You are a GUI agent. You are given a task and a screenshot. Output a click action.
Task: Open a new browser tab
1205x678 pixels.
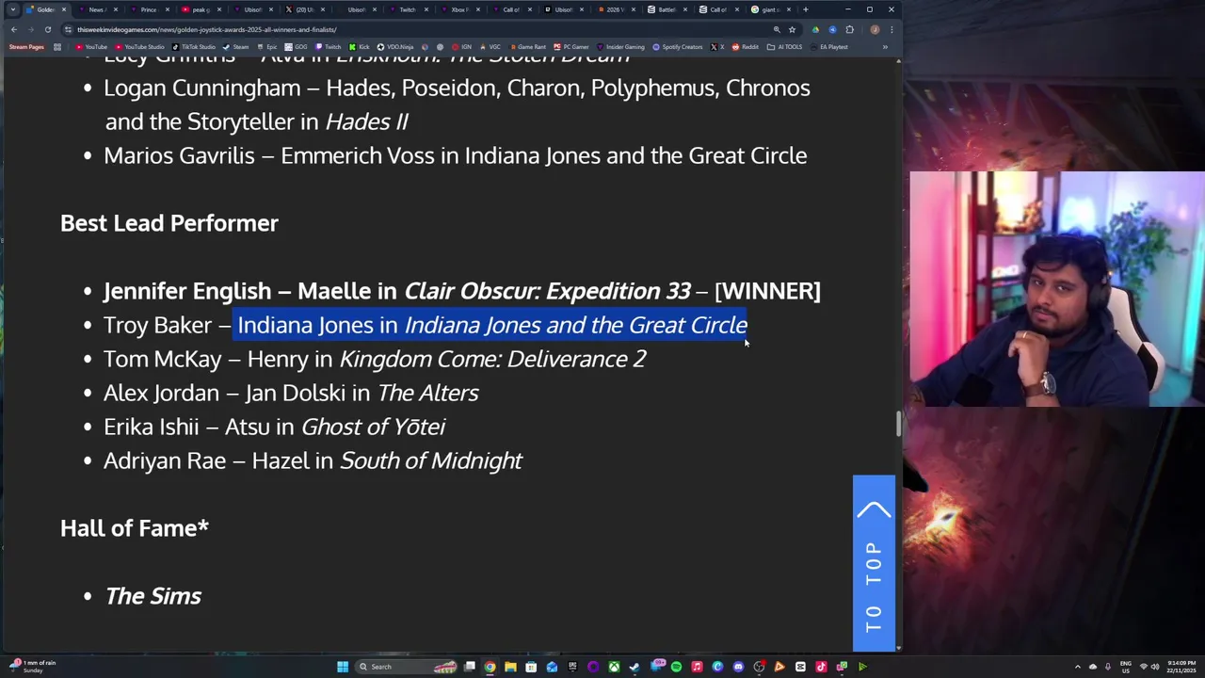pos(805,9)
